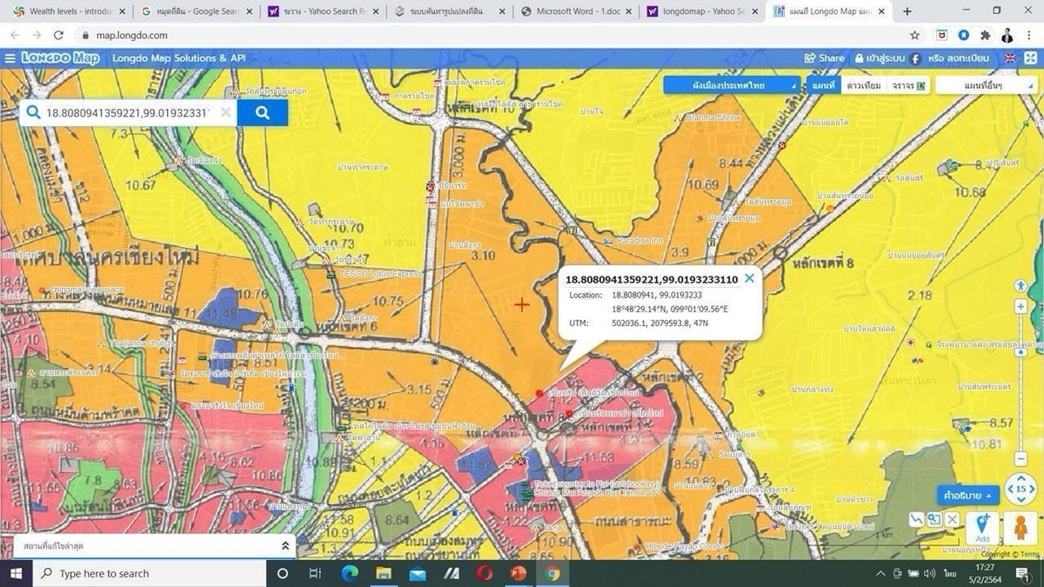
Task: Open the แผนที่อื่นๆ other maps dropdown
Action: (x=987, y=85)
